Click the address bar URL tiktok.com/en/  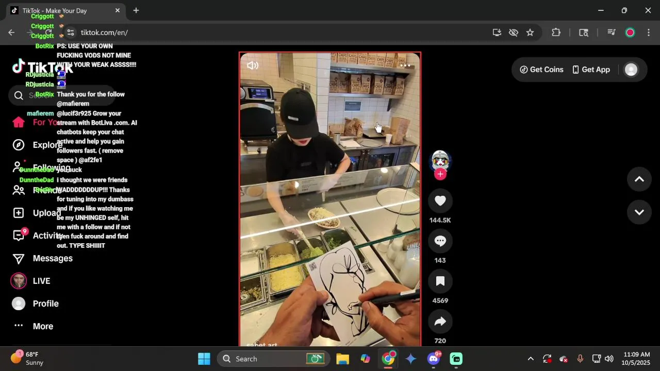pyautogui.click(x=104, y=32)
